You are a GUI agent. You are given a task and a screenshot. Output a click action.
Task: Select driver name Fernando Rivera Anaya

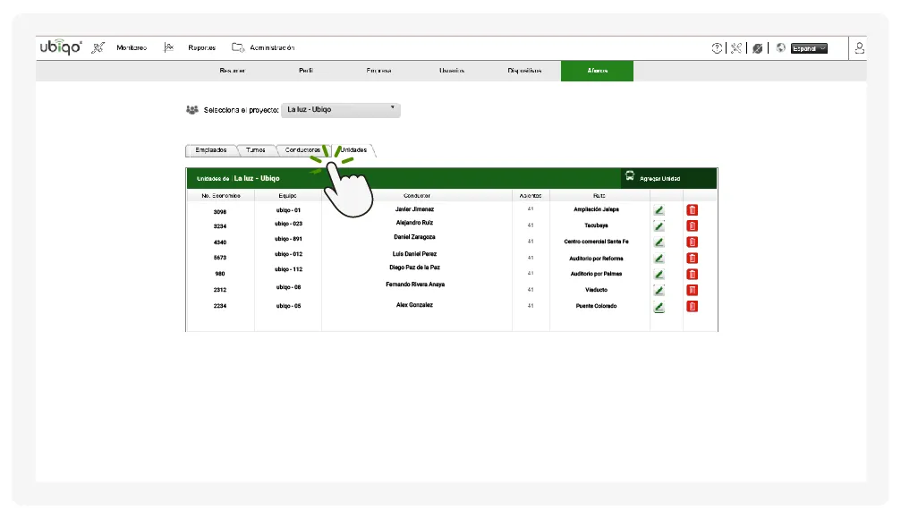(x=415, y=284)
